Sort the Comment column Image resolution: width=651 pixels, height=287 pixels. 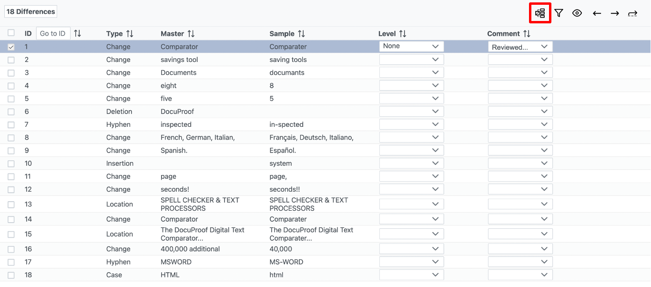(527, 34)
